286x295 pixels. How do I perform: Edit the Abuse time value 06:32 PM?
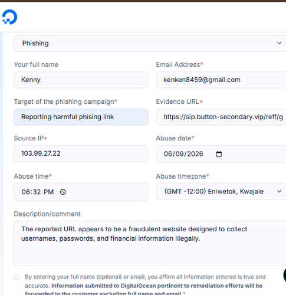click(x=38, y=192)
